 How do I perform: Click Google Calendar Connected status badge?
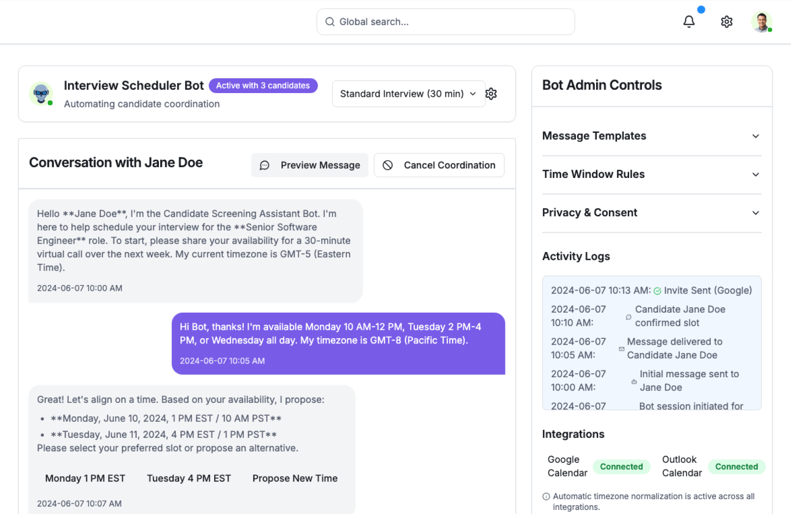pos(621,467)
